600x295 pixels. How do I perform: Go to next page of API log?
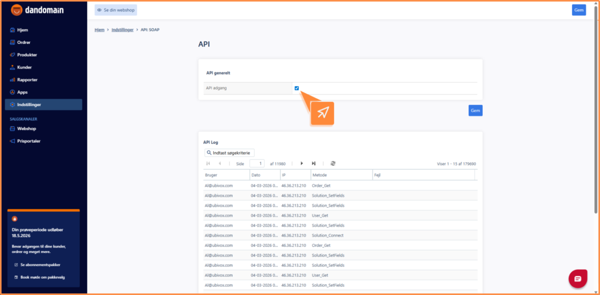301,164
